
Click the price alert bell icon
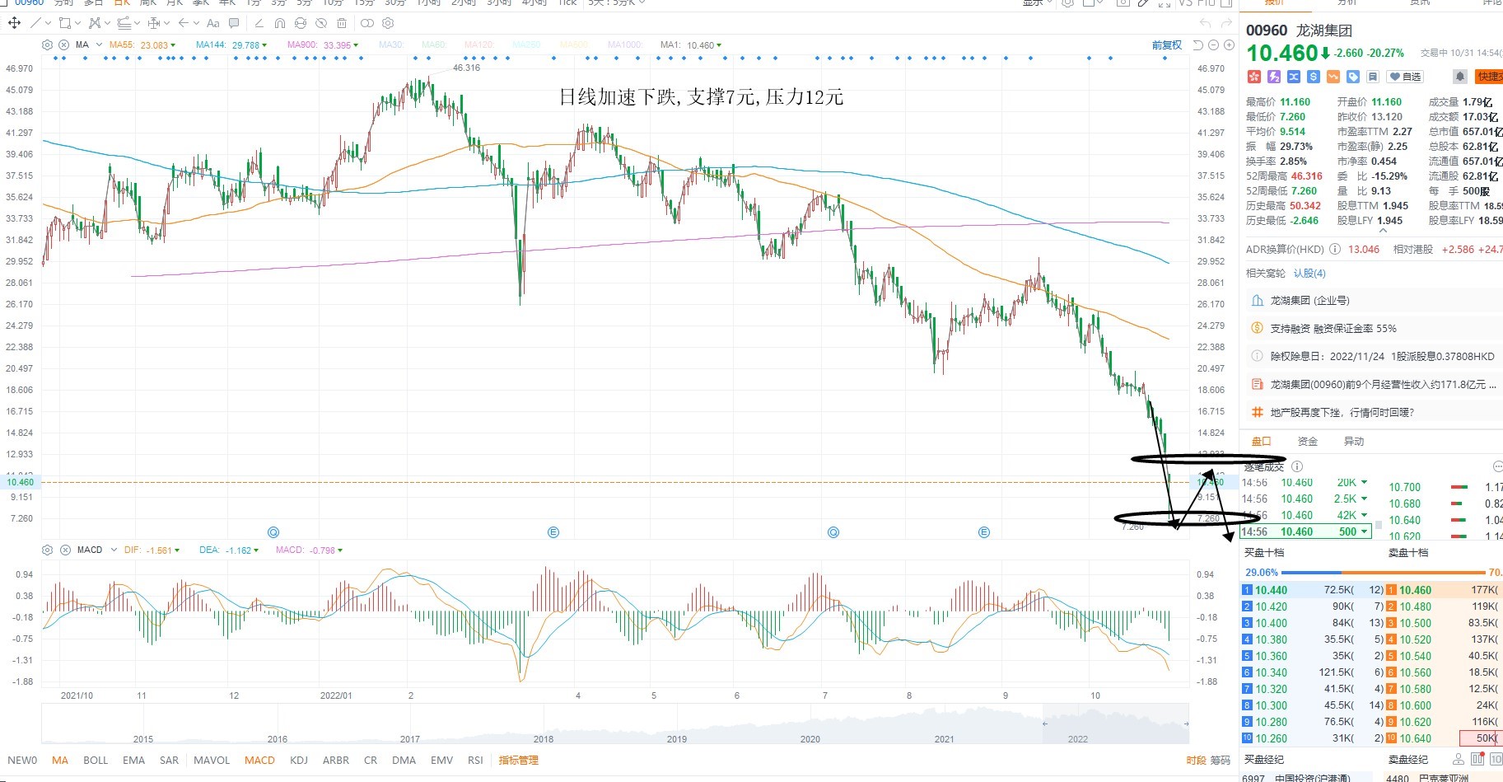[x=1460, y=77]
